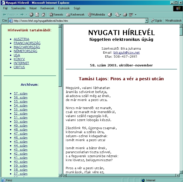Image resolution: width=183 pixels, height=182 pixels.
Task: Click right frame horizontal scroll left arrow
Action: (x=65, y=175)
